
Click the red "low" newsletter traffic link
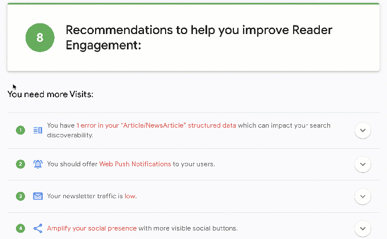pyautogui.click(x=130, y=196)
